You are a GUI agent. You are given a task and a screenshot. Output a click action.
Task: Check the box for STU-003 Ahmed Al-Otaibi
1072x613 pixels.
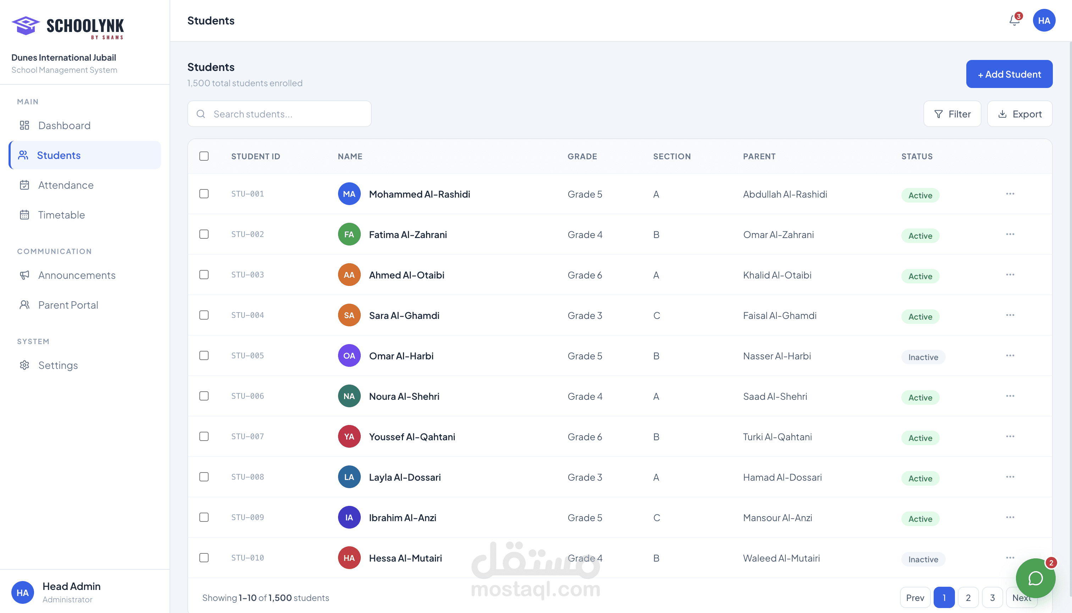coord(204,275)
